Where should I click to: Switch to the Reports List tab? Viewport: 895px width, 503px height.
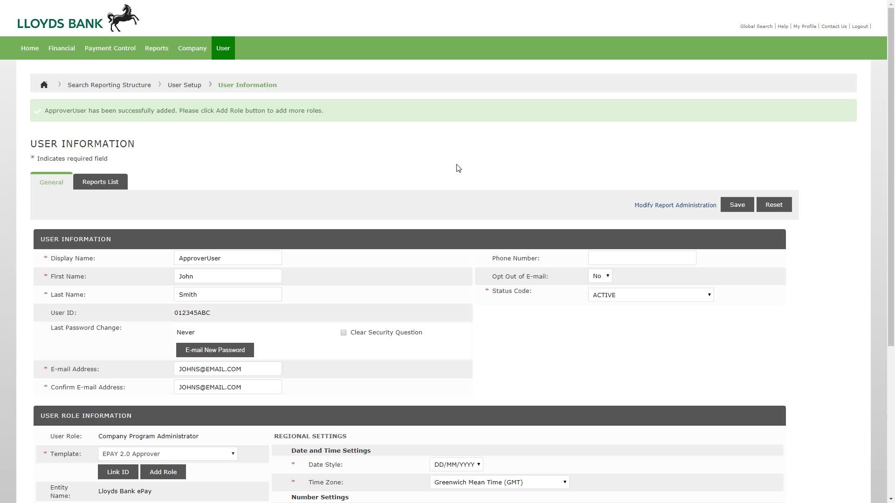pos(100,181)
